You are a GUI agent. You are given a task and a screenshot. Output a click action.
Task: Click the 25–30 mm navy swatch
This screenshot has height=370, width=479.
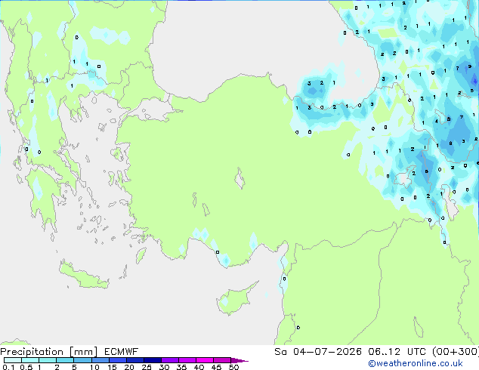point(153,360)
